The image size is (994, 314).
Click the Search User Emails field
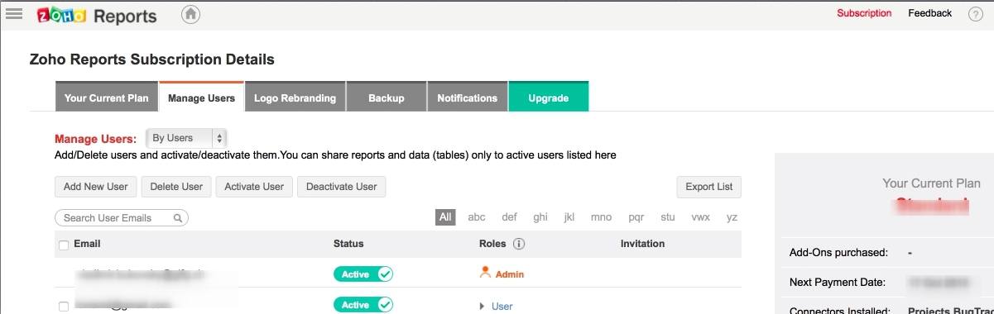click(122, 218)
